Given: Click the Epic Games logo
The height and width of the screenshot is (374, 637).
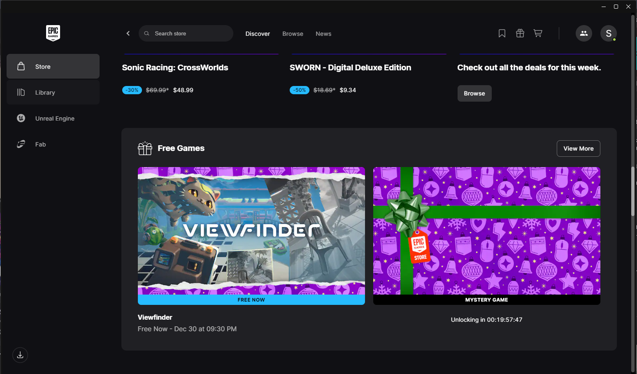Looking at the screenshot, I should (x=53, y=33).
